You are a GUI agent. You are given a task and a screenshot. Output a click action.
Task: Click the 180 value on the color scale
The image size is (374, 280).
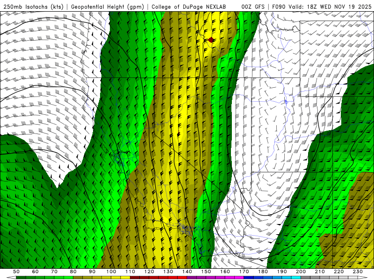tap(263, 272)
